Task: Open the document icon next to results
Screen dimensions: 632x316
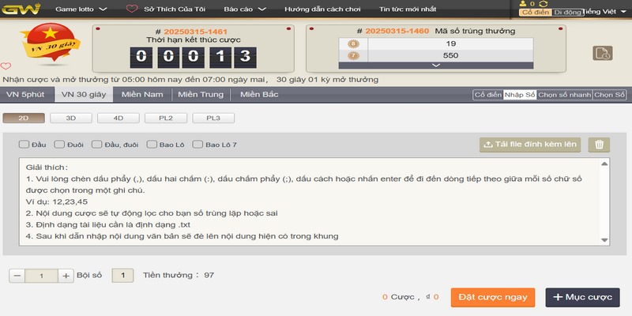Action: coord(603,53)
